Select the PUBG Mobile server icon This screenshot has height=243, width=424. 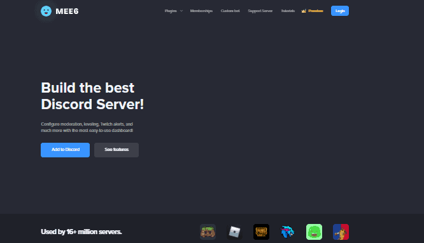coord(261,232)
